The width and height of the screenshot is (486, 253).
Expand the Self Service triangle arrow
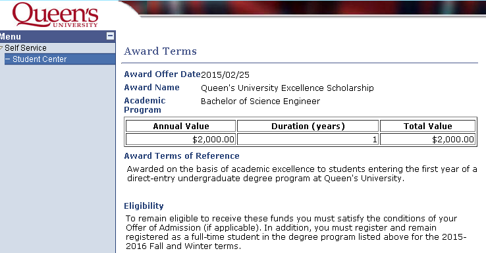[1, 47]
